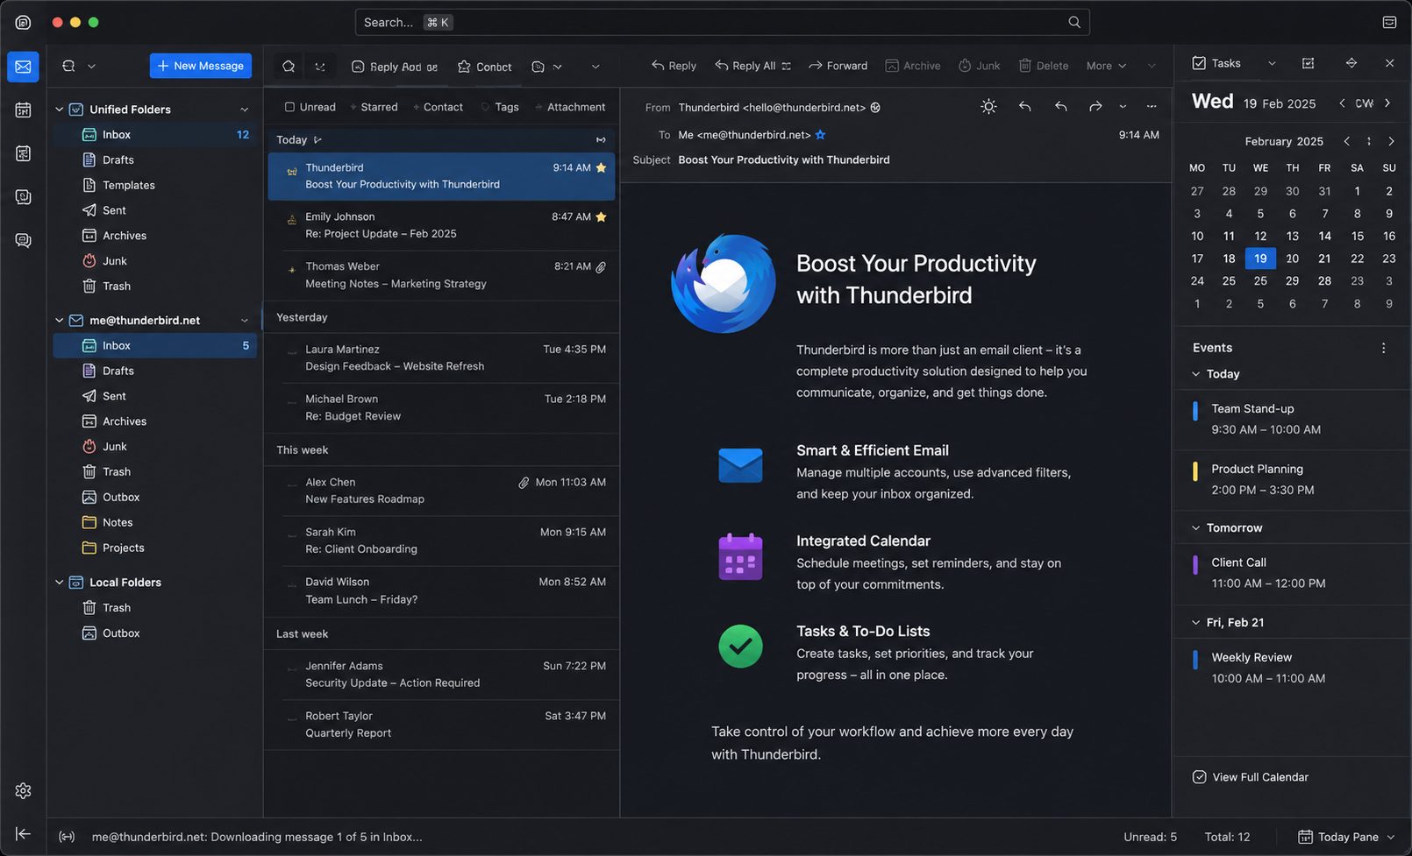Click the Thunderbird app menu icon at top-left
This screenshot has height=856, width=1412.
(23, 22)
